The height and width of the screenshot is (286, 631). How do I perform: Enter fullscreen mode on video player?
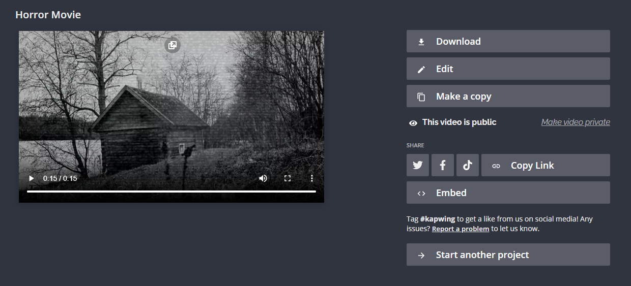(288, 178)
